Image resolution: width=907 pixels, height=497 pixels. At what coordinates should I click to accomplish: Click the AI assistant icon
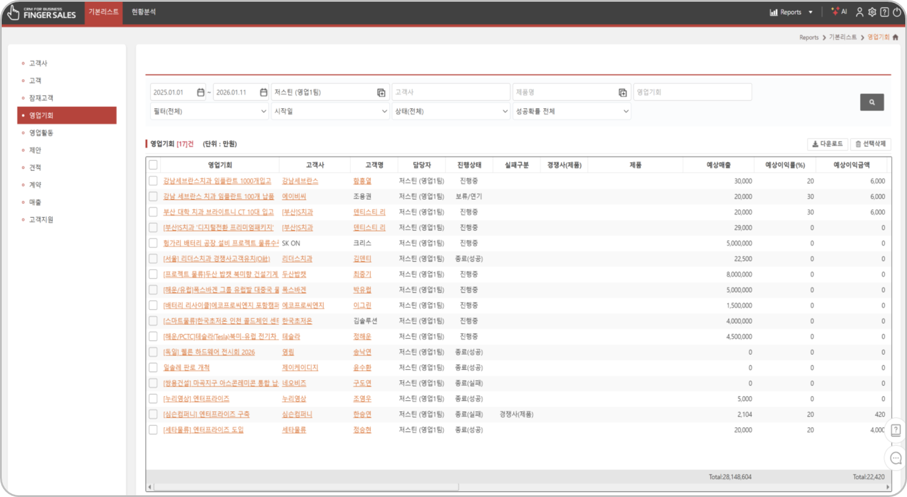point(839,12)
